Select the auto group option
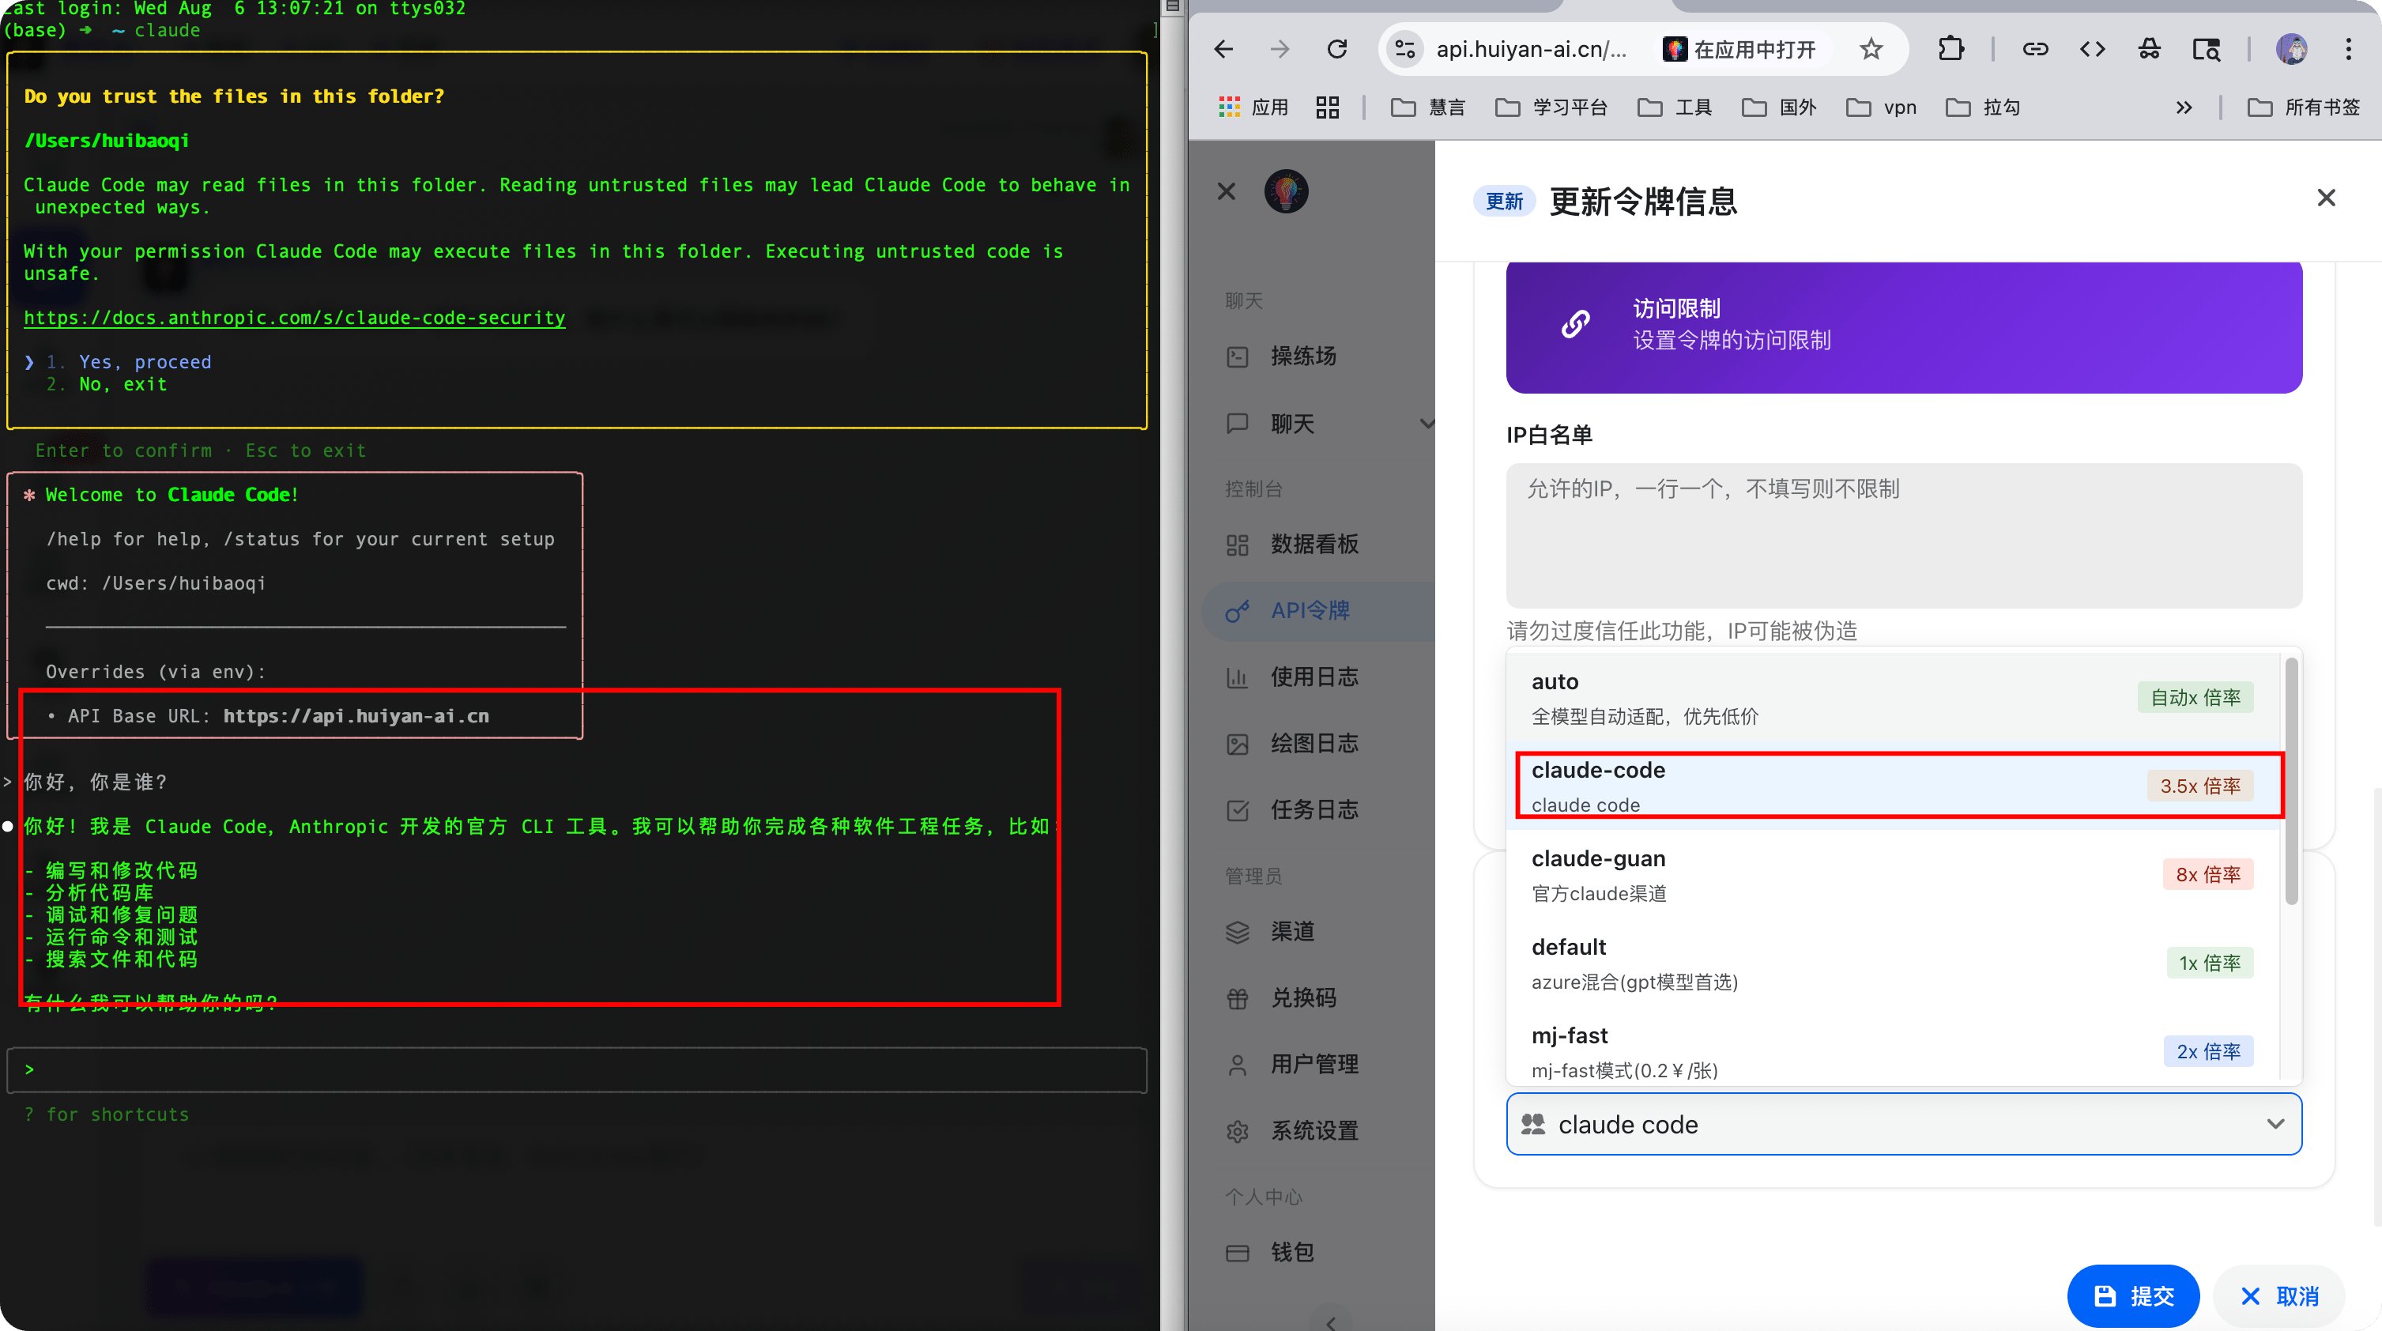The image size is (2382, 1331). click(x=1892, y=699)
